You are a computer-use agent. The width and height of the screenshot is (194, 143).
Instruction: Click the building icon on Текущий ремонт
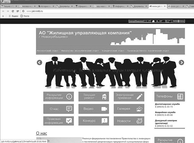click(x=104, y=97)
